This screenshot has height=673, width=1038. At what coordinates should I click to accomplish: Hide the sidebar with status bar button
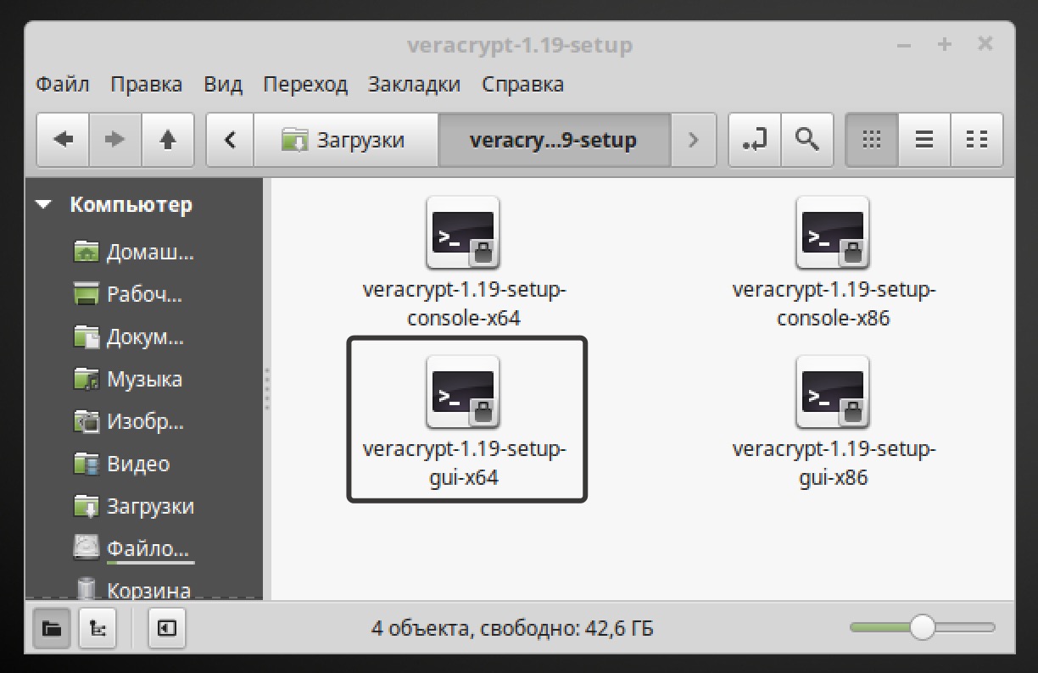click(167, 628)
